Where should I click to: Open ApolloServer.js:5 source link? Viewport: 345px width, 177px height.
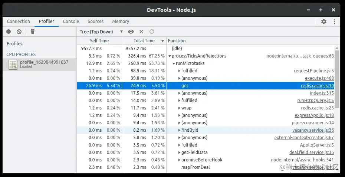click(x=317, y=145)
